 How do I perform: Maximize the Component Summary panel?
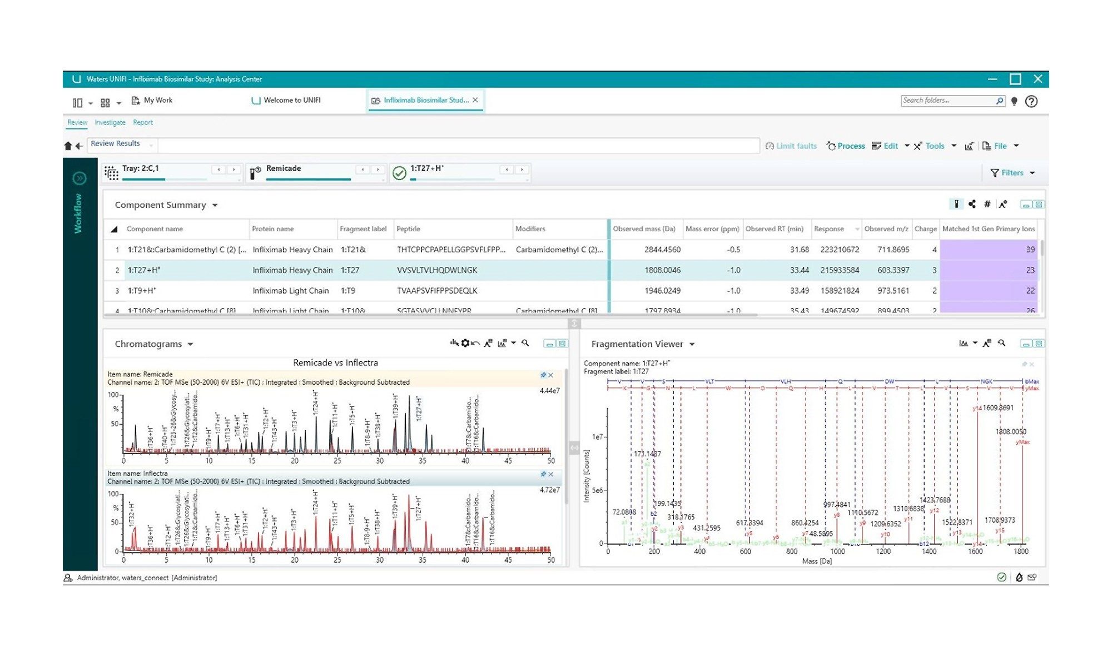[x=1038, y=205]
